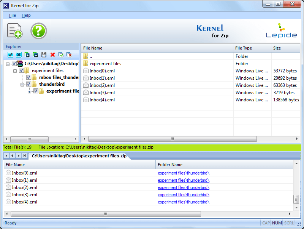
Task: Click the scroll up arrow of the lower list
Action: click(296, 164)
